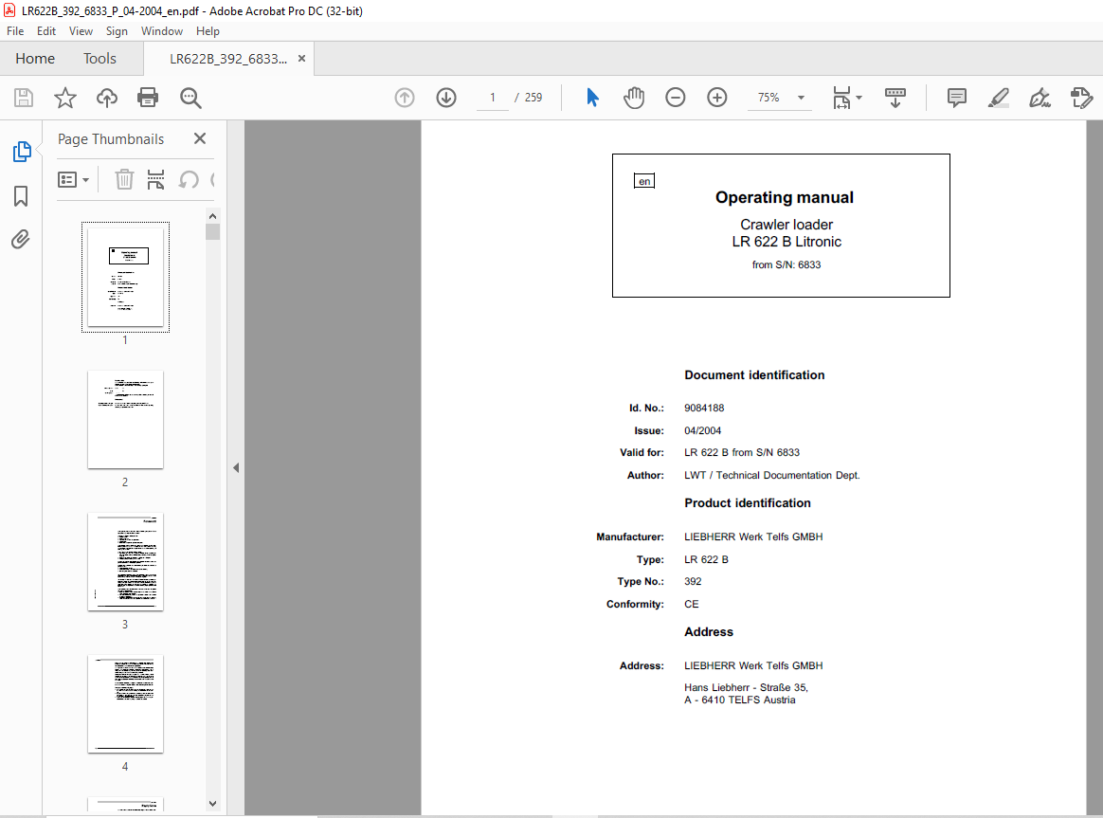Open the Sign document pen tool

pos(1040,98)
